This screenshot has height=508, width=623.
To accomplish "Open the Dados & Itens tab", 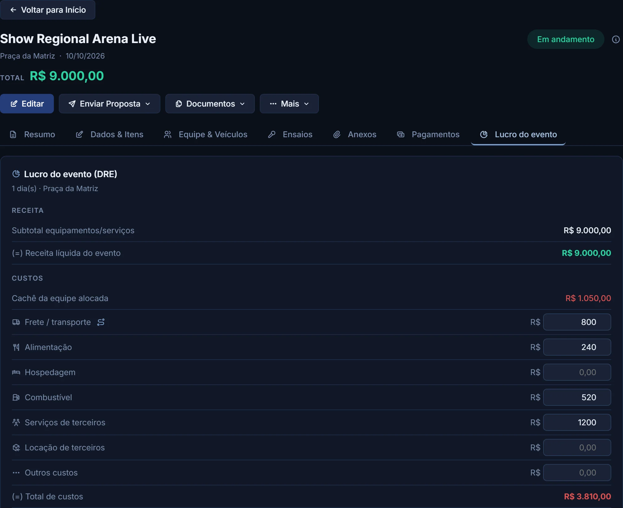I will tap(110, 134).
